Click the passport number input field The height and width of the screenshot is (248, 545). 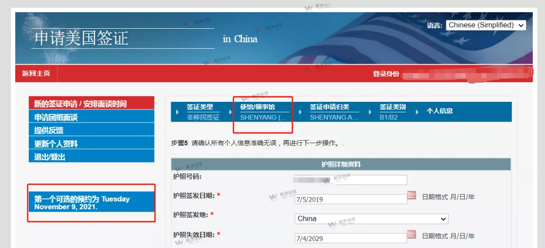(x=351, y=180)
